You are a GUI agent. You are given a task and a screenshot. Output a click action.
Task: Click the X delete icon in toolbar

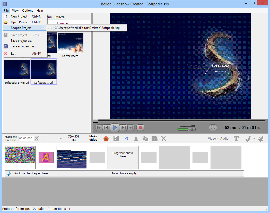click(x=164, y=139)
